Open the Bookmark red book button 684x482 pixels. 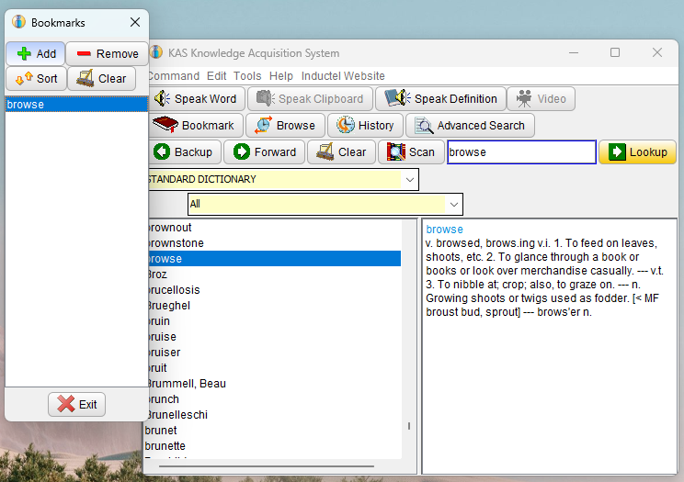point(196,126)
